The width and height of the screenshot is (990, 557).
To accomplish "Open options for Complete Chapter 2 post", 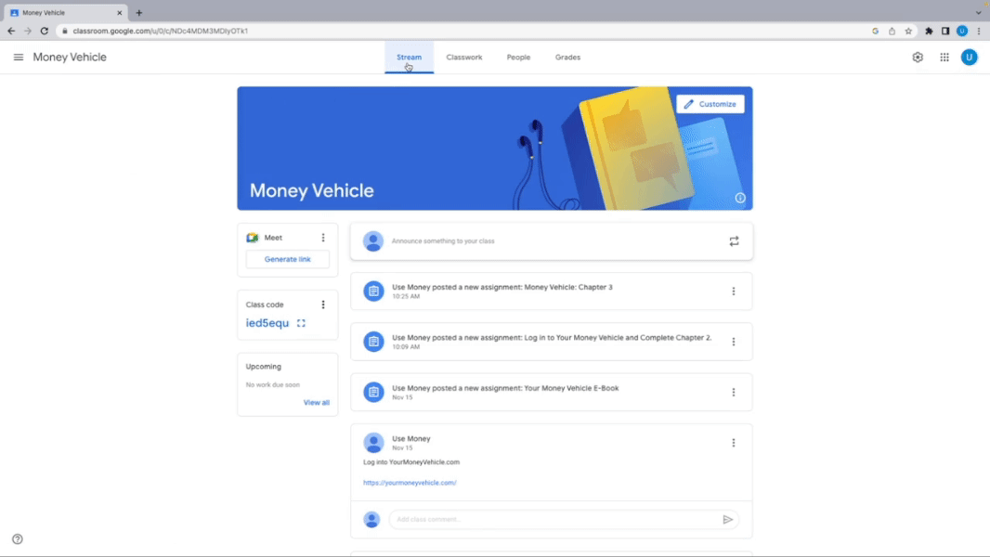I will click(733, 342).
